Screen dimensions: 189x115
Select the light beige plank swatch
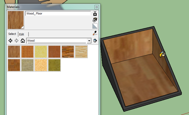[x=81, y=52]
